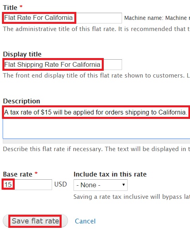Click the USD currency label
Image resolution: width=190 pixels, height=231 pixels.
click(60, 184)
